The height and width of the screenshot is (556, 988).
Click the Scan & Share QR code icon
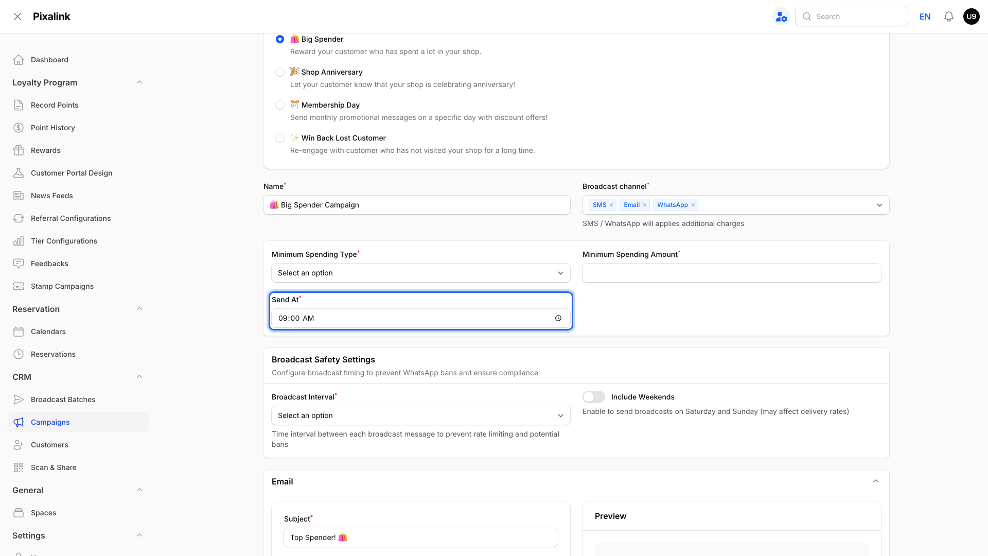pos(19,467)
